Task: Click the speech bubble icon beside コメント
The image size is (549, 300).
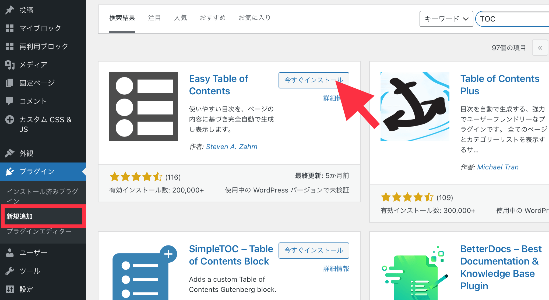Action: [10, 101]
